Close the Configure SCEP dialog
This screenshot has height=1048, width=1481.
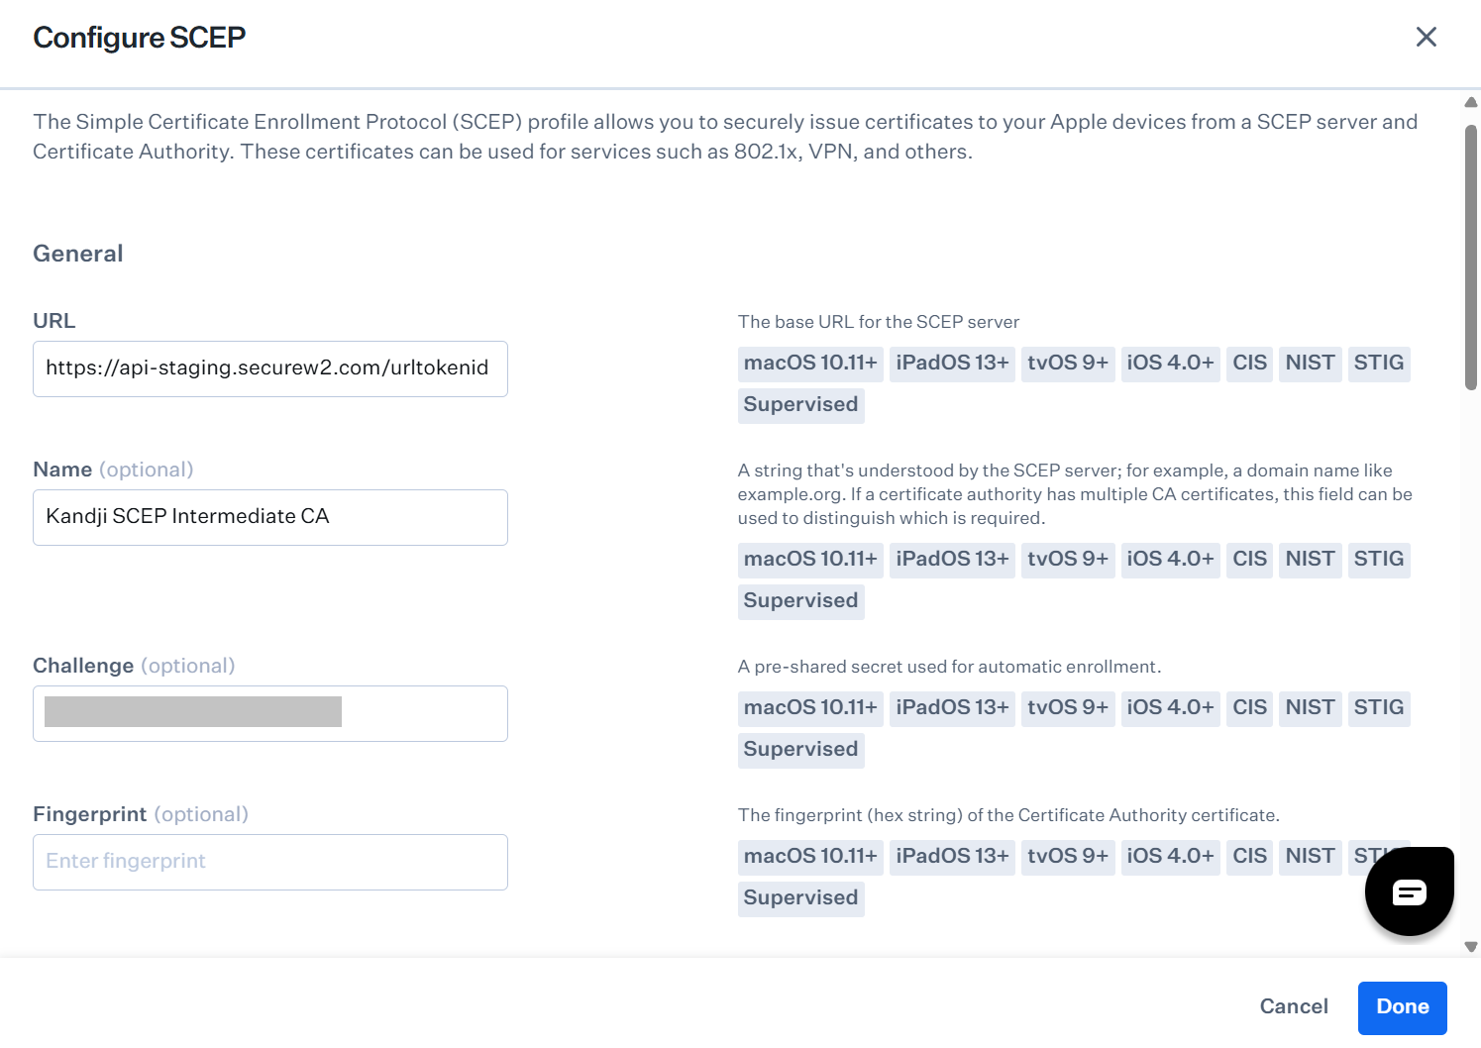tap(1426, 38)
